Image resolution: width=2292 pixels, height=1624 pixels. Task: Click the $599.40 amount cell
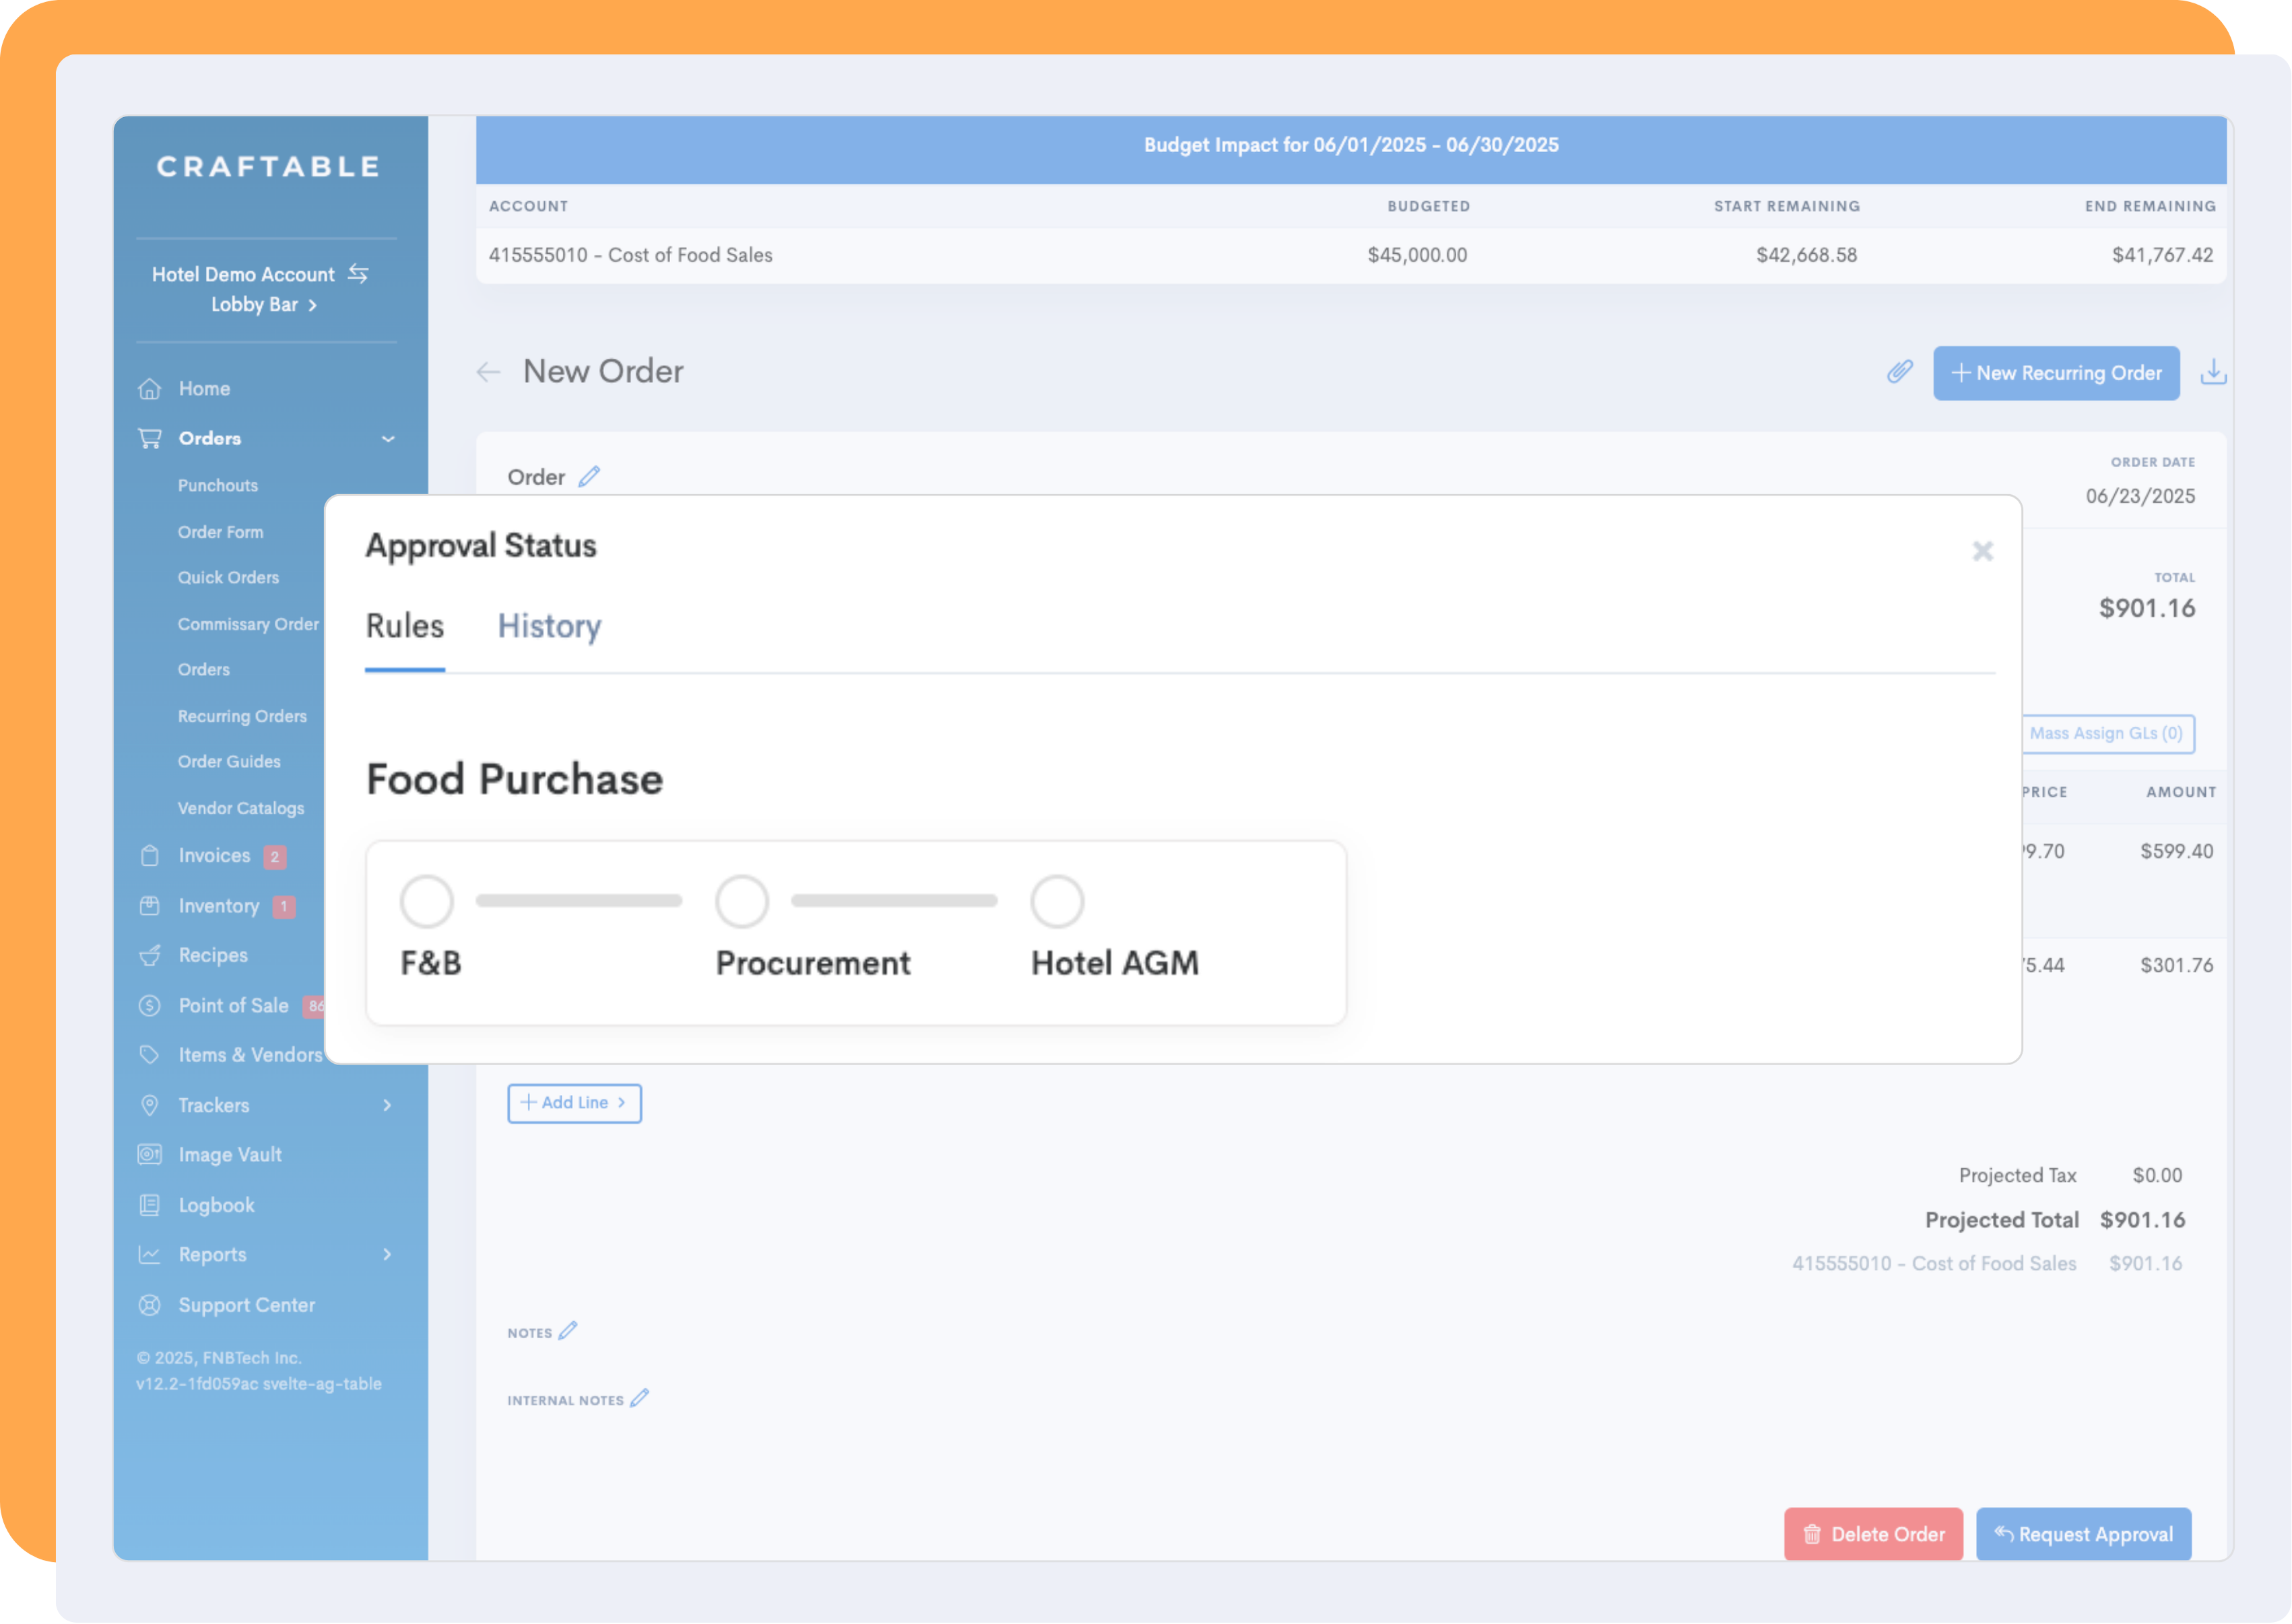tap(2176, 851)
